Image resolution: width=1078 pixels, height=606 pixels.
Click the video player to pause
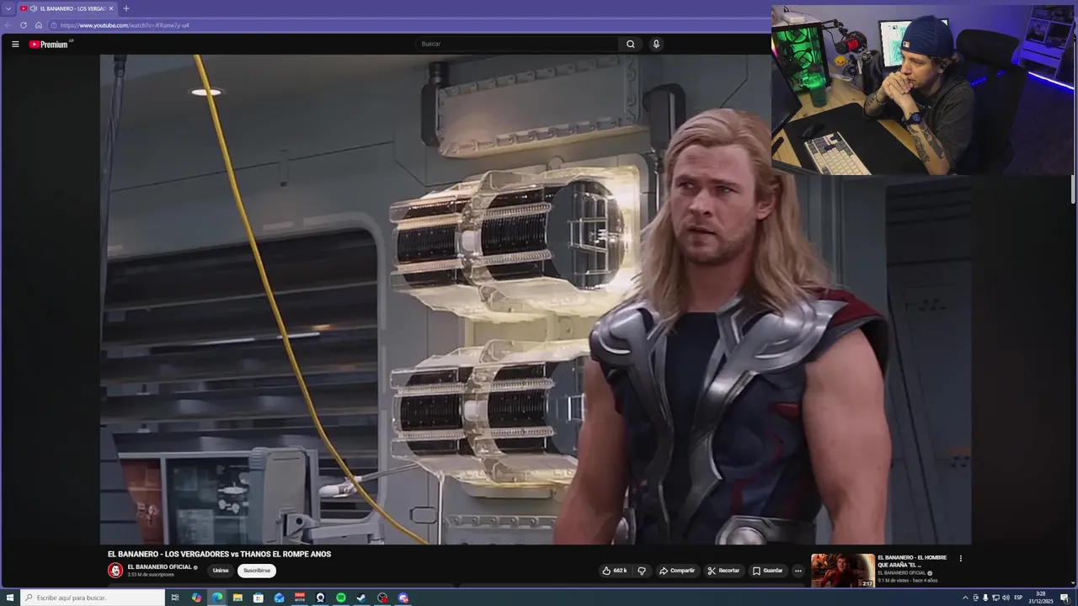(x=536, y=300)
